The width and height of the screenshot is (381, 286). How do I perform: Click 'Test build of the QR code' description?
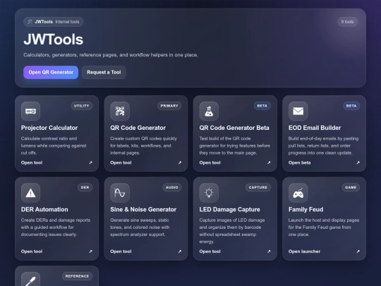pyautogui.click(x=235, y=145)
